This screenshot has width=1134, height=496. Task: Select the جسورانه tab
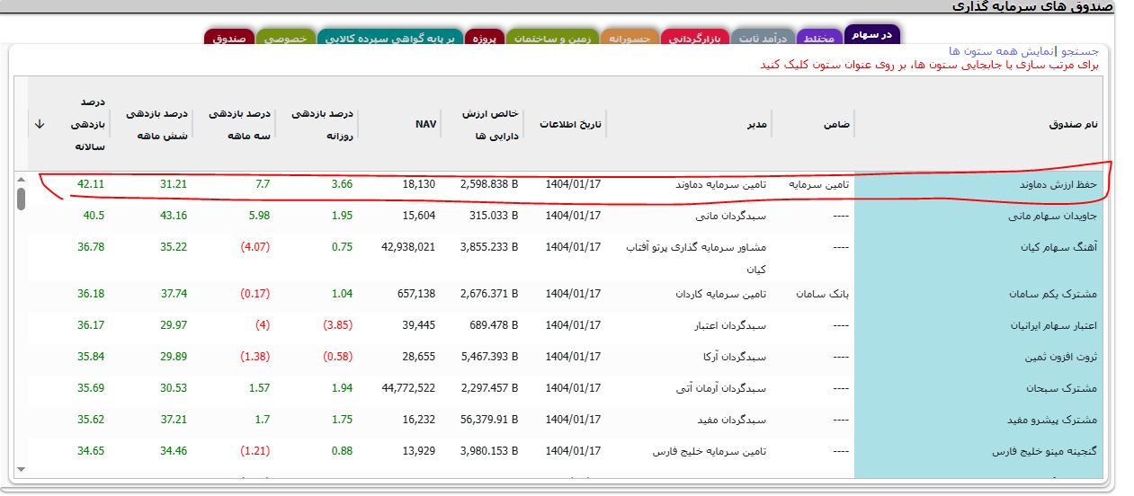coord(630,39)
